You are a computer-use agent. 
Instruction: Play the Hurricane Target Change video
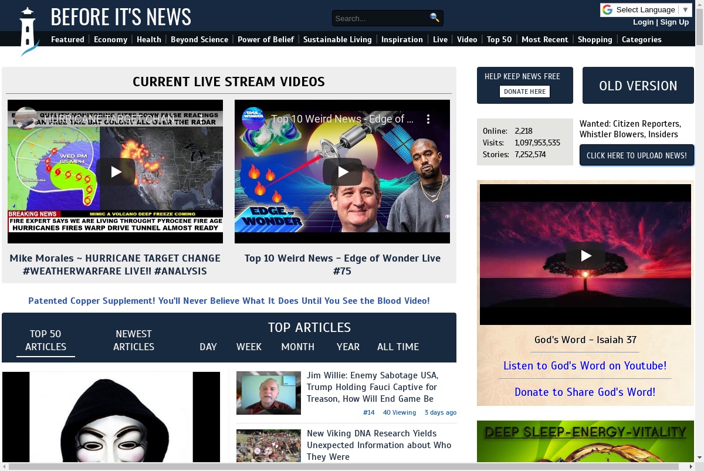pyautogui.click(x=116, y=172)
